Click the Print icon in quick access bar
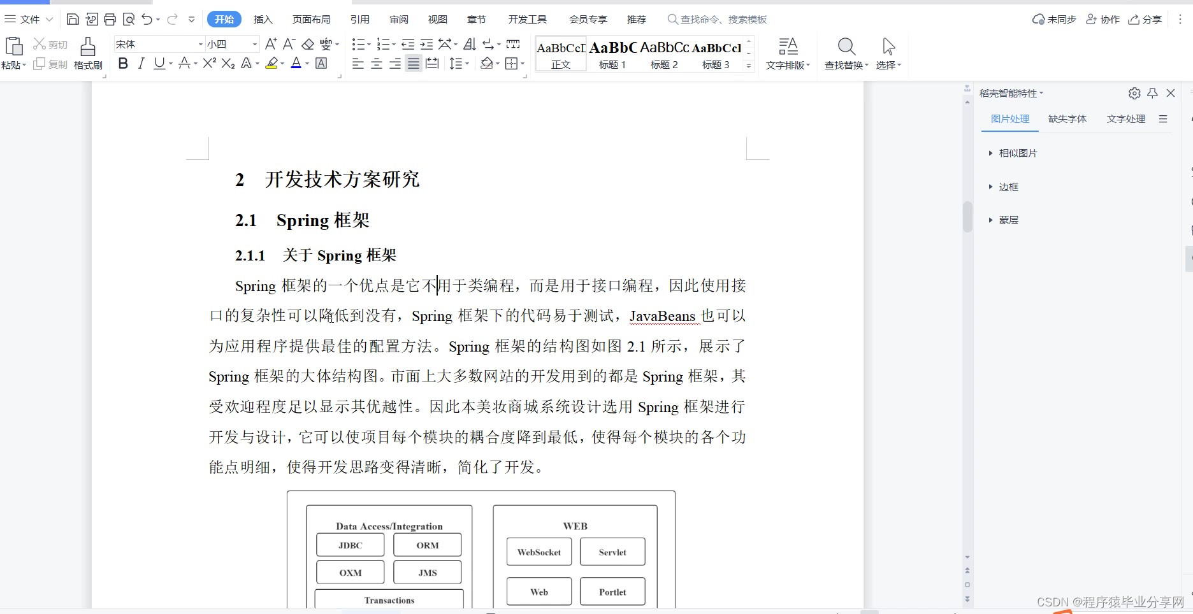1193x614 pixels. [x=110, y=19]
